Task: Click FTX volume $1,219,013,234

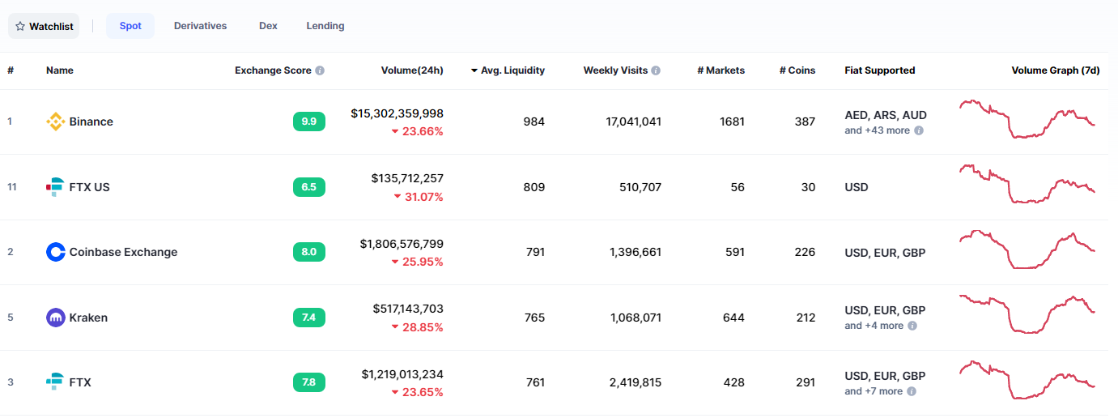Action: tap(402, 374)
